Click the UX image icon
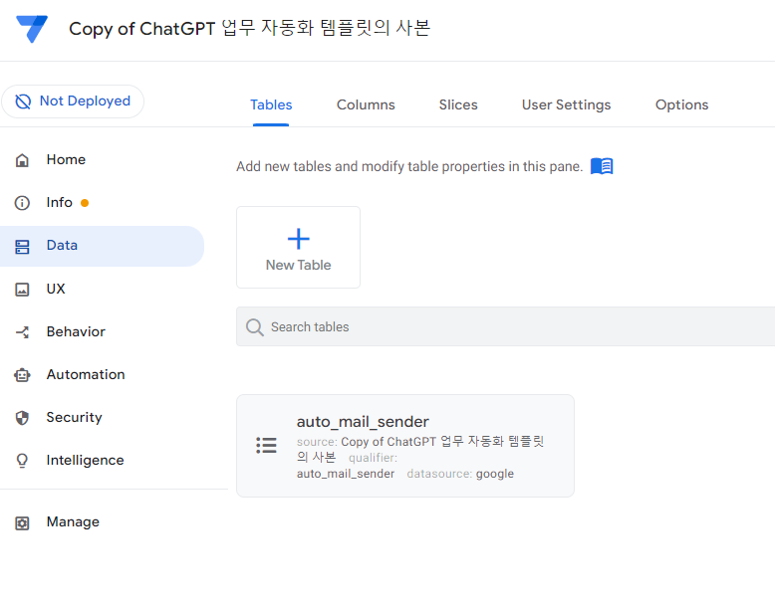 coord(22,290)
